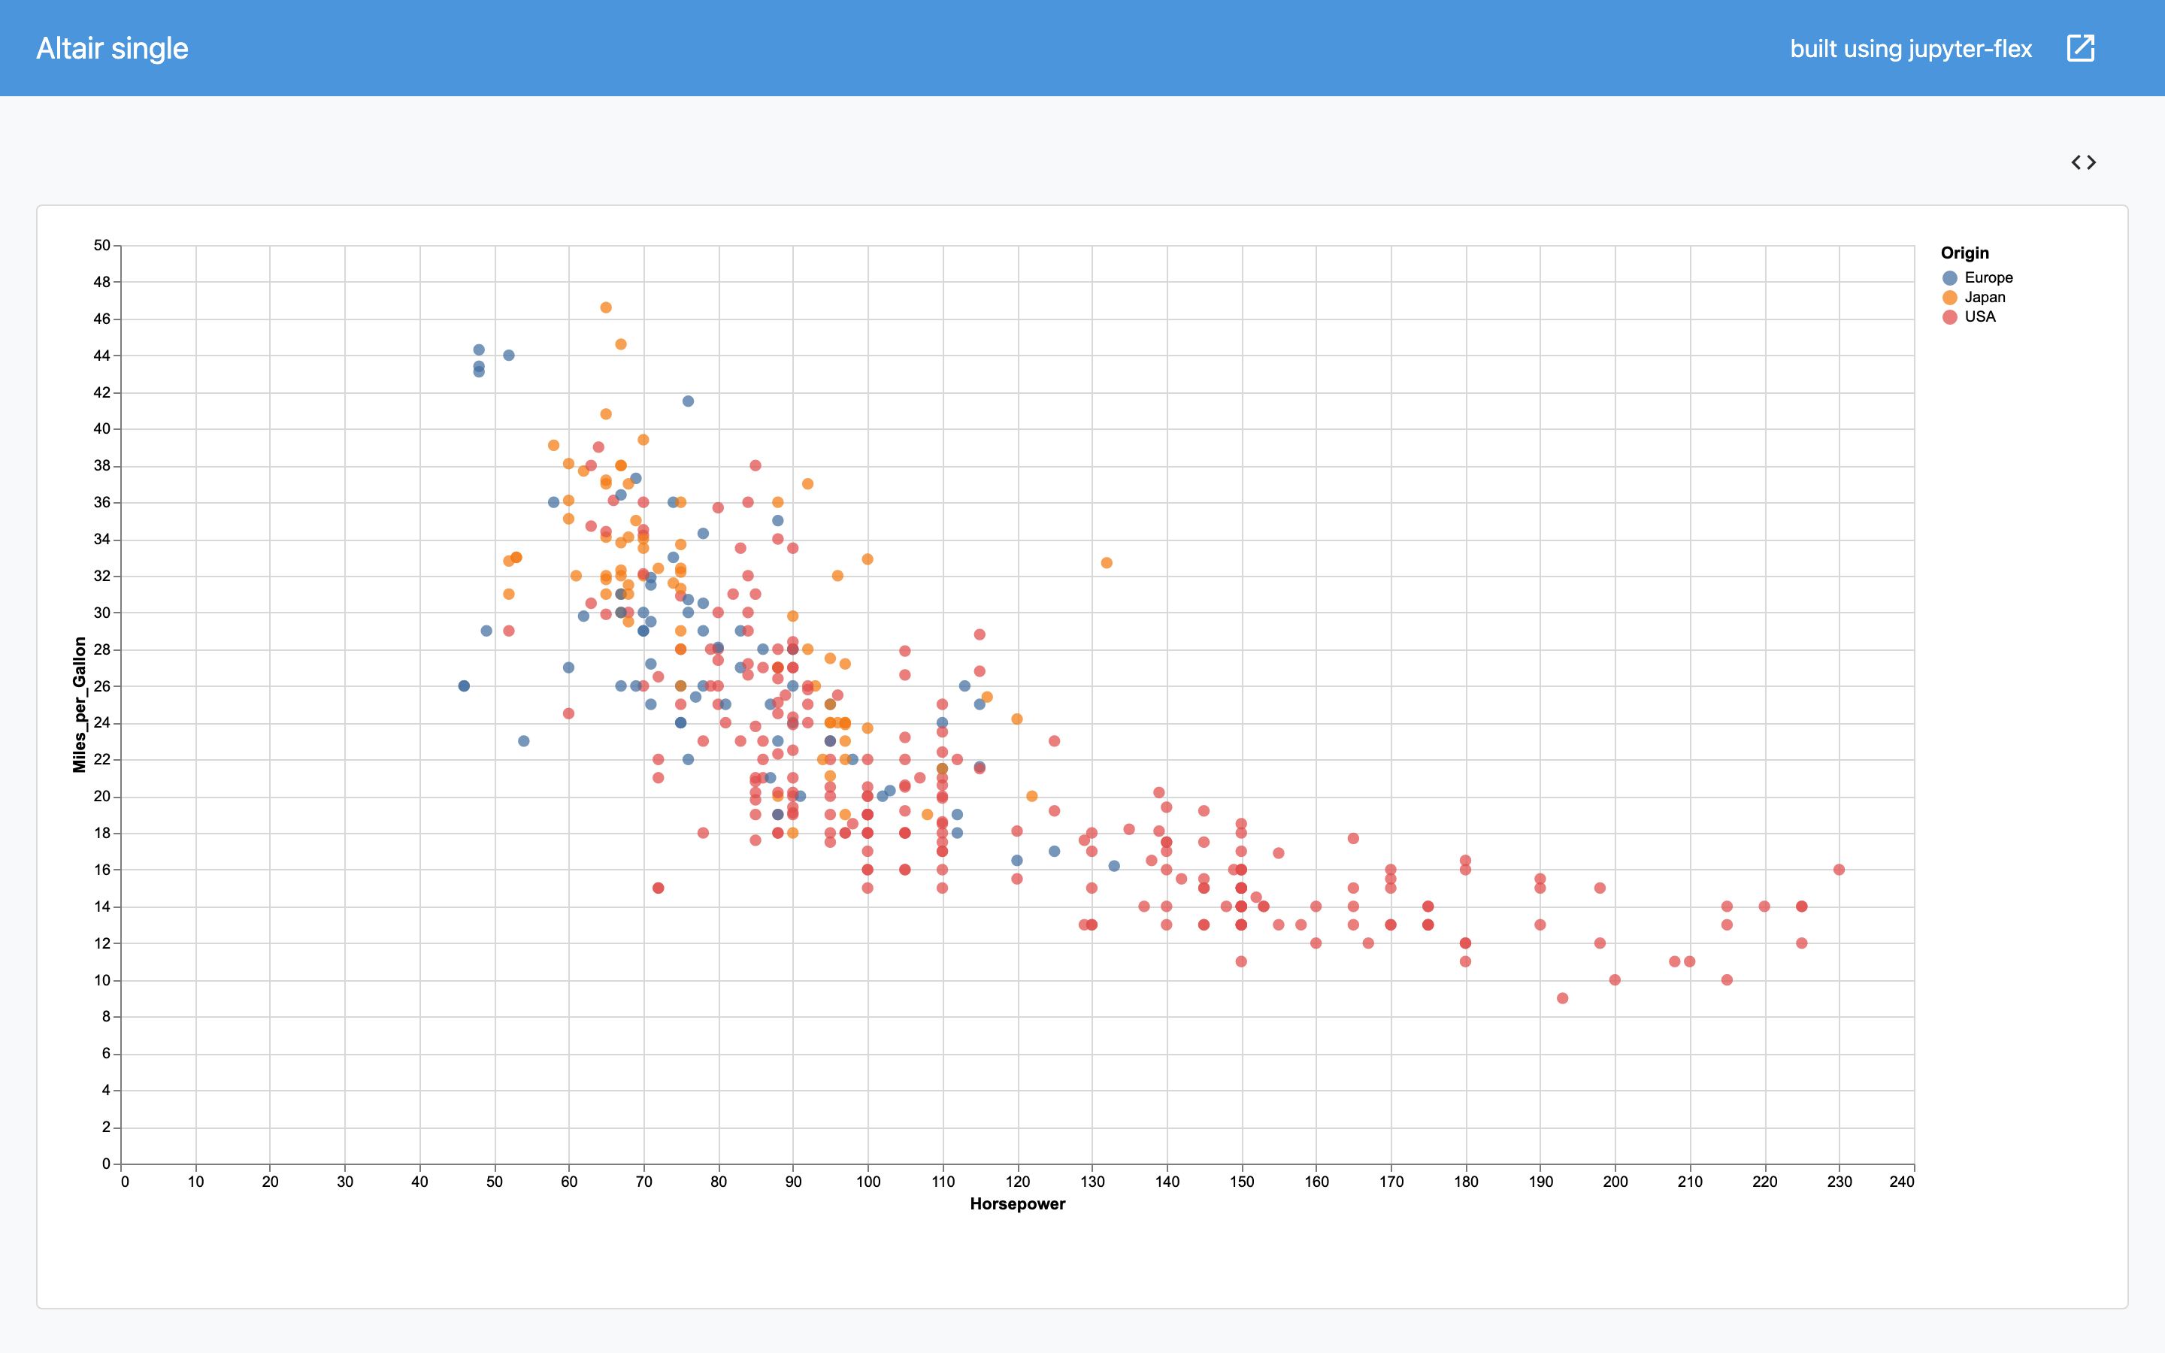This screenshot has height=1353, width=2165.
Task: Click the USA legend circle symbol
Action: pos(1950,316)
